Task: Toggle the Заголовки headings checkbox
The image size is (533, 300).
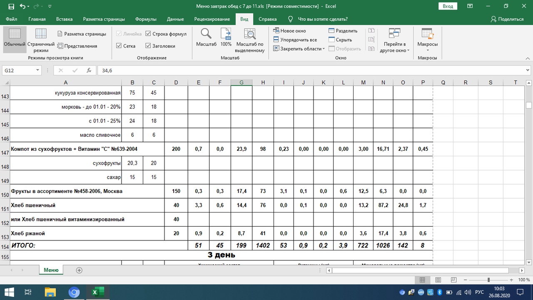Action: (x=148, y=46)
